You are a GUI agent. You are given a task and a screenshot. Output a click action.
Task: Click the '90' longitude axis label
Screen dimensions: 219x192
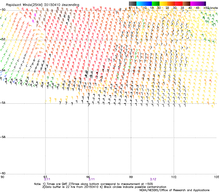pyautogui.click(x=2, y=177)
